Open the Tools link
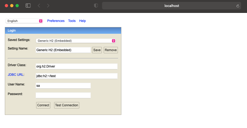Image resolution: width=247 pixels, height=128 pixels. 72,21
